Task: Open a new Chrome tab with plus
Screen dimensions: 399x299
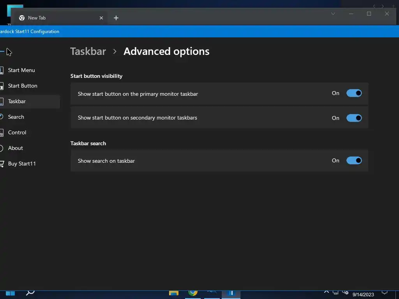Action: [x=116, y=18]
